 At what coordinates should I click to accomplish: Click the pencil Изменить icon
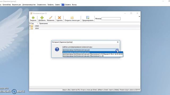[50, 18]
